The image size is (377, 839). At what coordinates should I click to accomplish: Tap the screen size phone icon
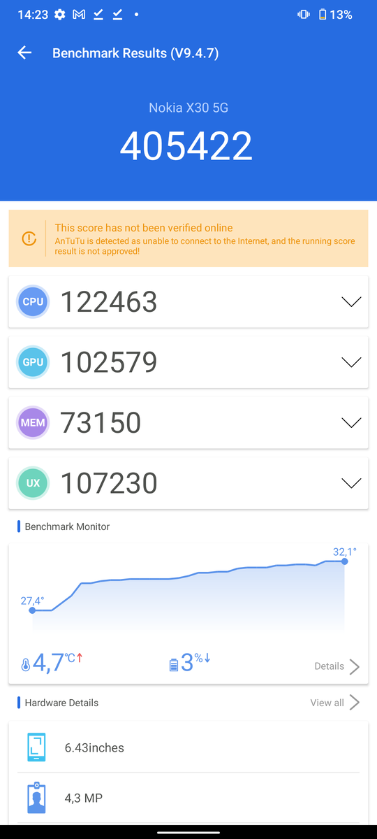pyautogui.click(x=36, y=747)
